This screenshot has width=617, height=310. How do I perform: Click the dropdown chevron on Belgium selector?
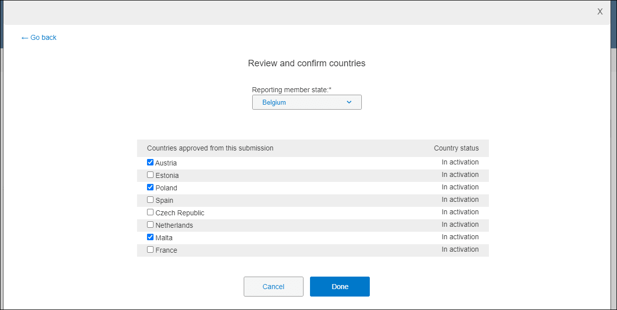pos(349,102)
